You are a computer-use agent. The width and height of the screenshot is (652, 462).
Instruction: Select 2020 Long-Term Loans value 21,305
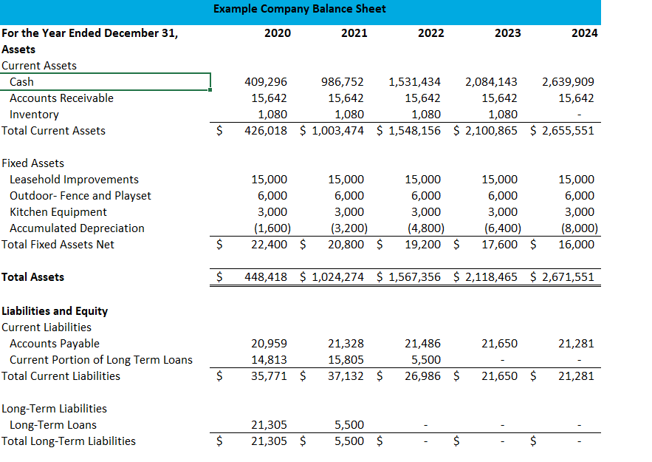pyautogui.click(x=269, y=425)
